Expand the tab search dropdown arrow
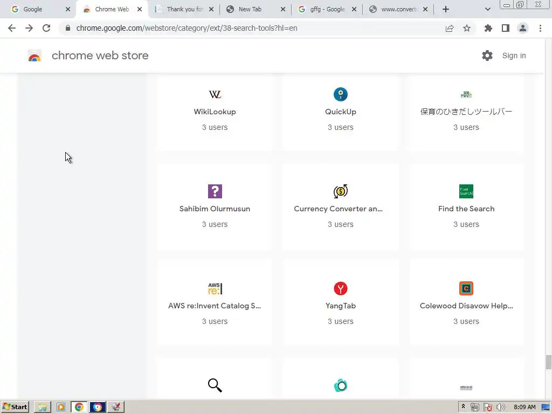This screenshot has height=414, width=552. click(487, 9)
